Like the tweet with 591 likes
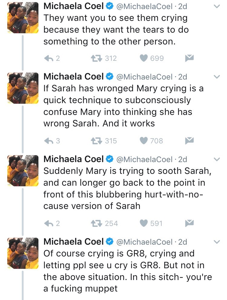The image size is (227, 300). [144, 223]
